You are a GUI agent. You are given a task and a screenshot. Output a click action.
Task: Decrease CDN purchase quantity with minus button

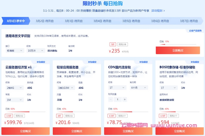click(x=111, y=99)
